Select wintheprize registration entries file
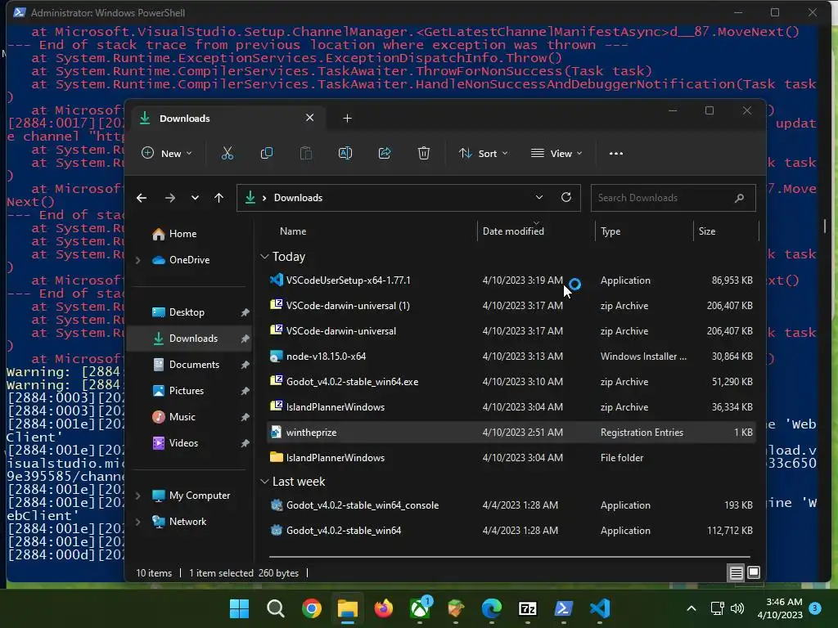This screenshot has height=628, width=838. [x=511, y=433]
